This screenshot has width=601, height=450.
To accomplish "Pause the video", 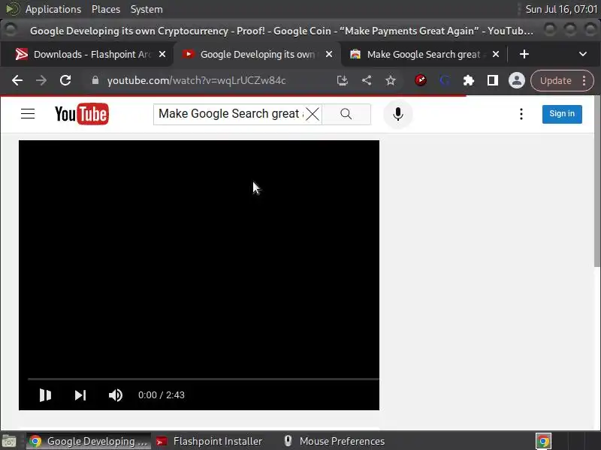I will (x=45, y=395).
